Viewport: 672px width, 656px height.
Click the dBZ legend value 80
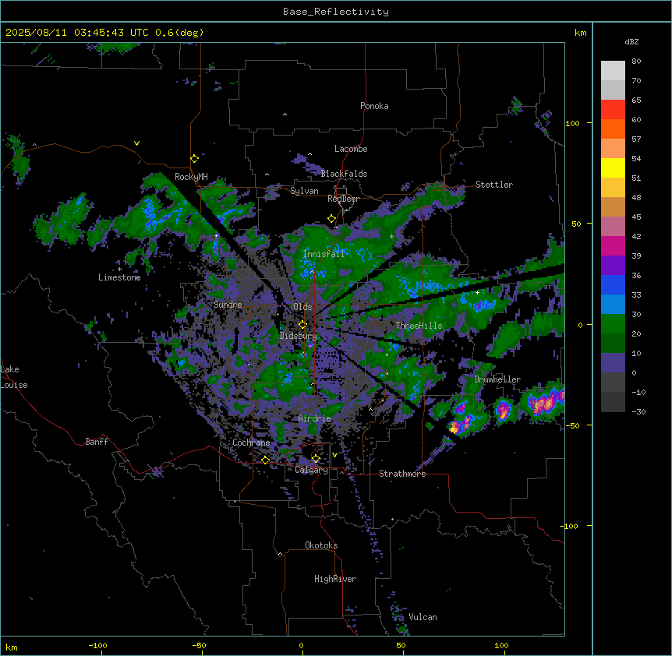pos(636,62)
